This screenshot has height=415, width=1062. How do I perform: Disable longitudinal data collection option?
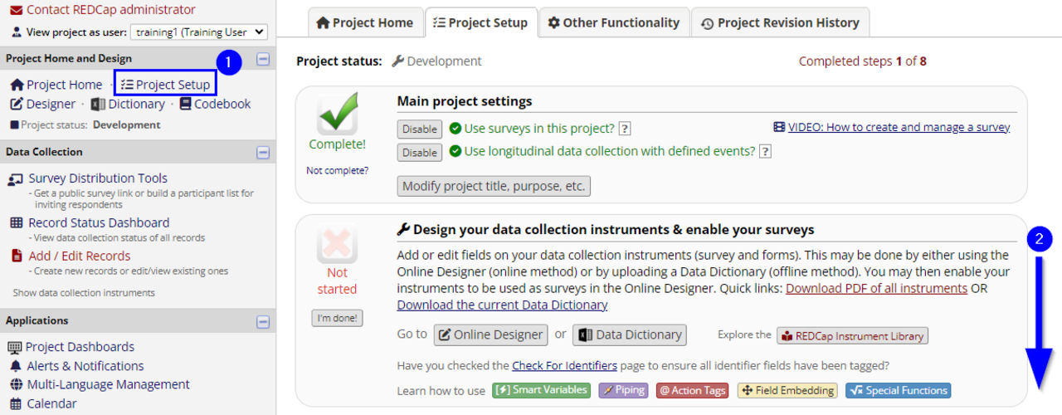coord(420,153)
